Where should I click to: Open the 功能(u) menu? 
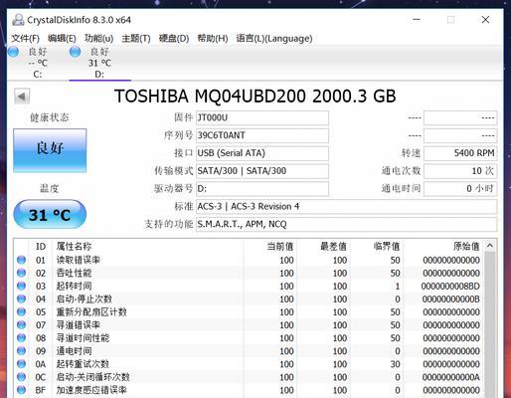coord(98,39)
